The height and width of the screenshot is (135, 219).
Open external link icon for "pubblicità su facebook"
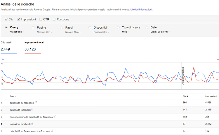click(36, 102)
